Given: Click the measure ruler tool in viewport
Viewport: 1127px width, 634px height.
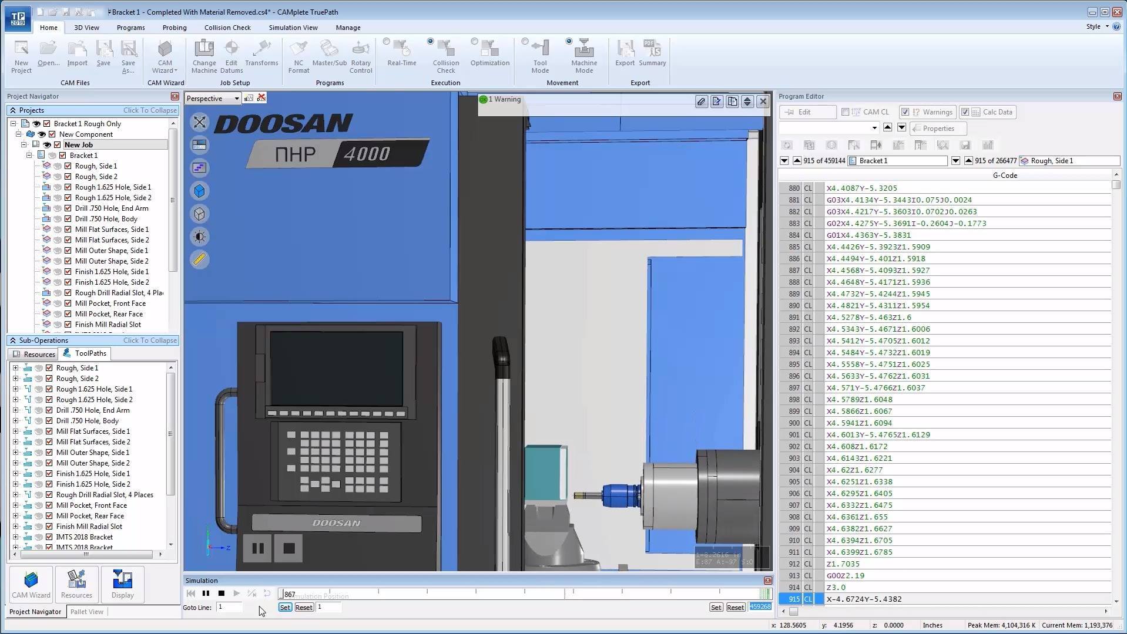Looking at the screenshot, I should pos(200,259).
